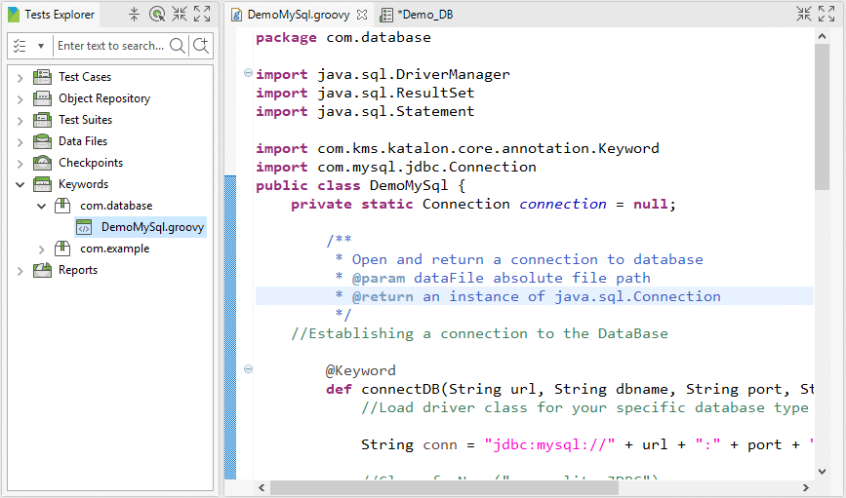Open advanced search icon beside search box
The height and width of the screenshot is (498, 846).
pyautogui.click(x=201, y=46)
